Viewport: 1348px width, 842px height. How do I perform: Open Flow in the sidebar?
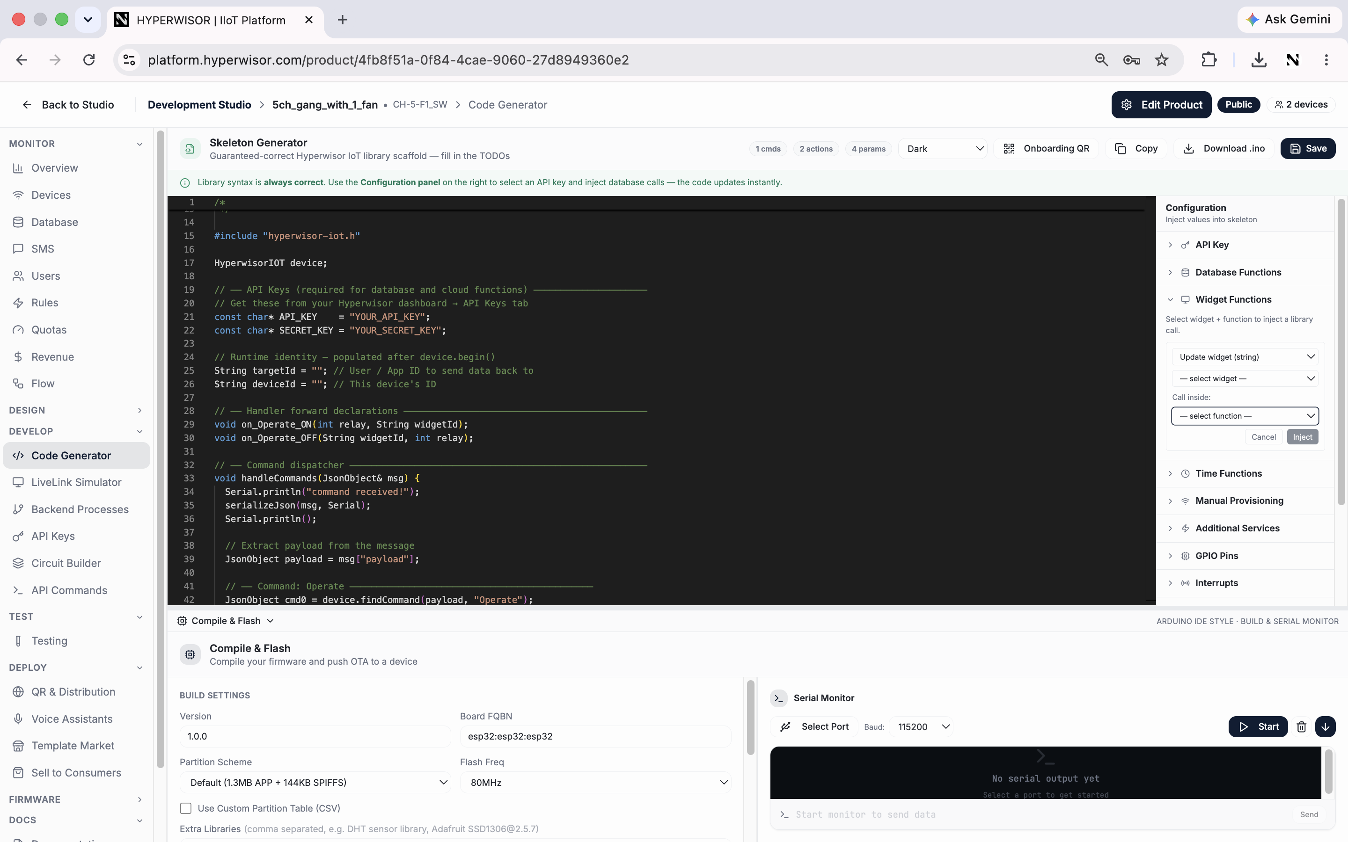click(76, 384)
